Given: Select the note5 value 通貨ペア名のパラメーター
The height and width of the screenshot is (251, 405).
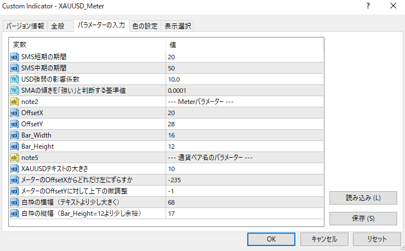Looking at the screenshot, I should 244,158.
